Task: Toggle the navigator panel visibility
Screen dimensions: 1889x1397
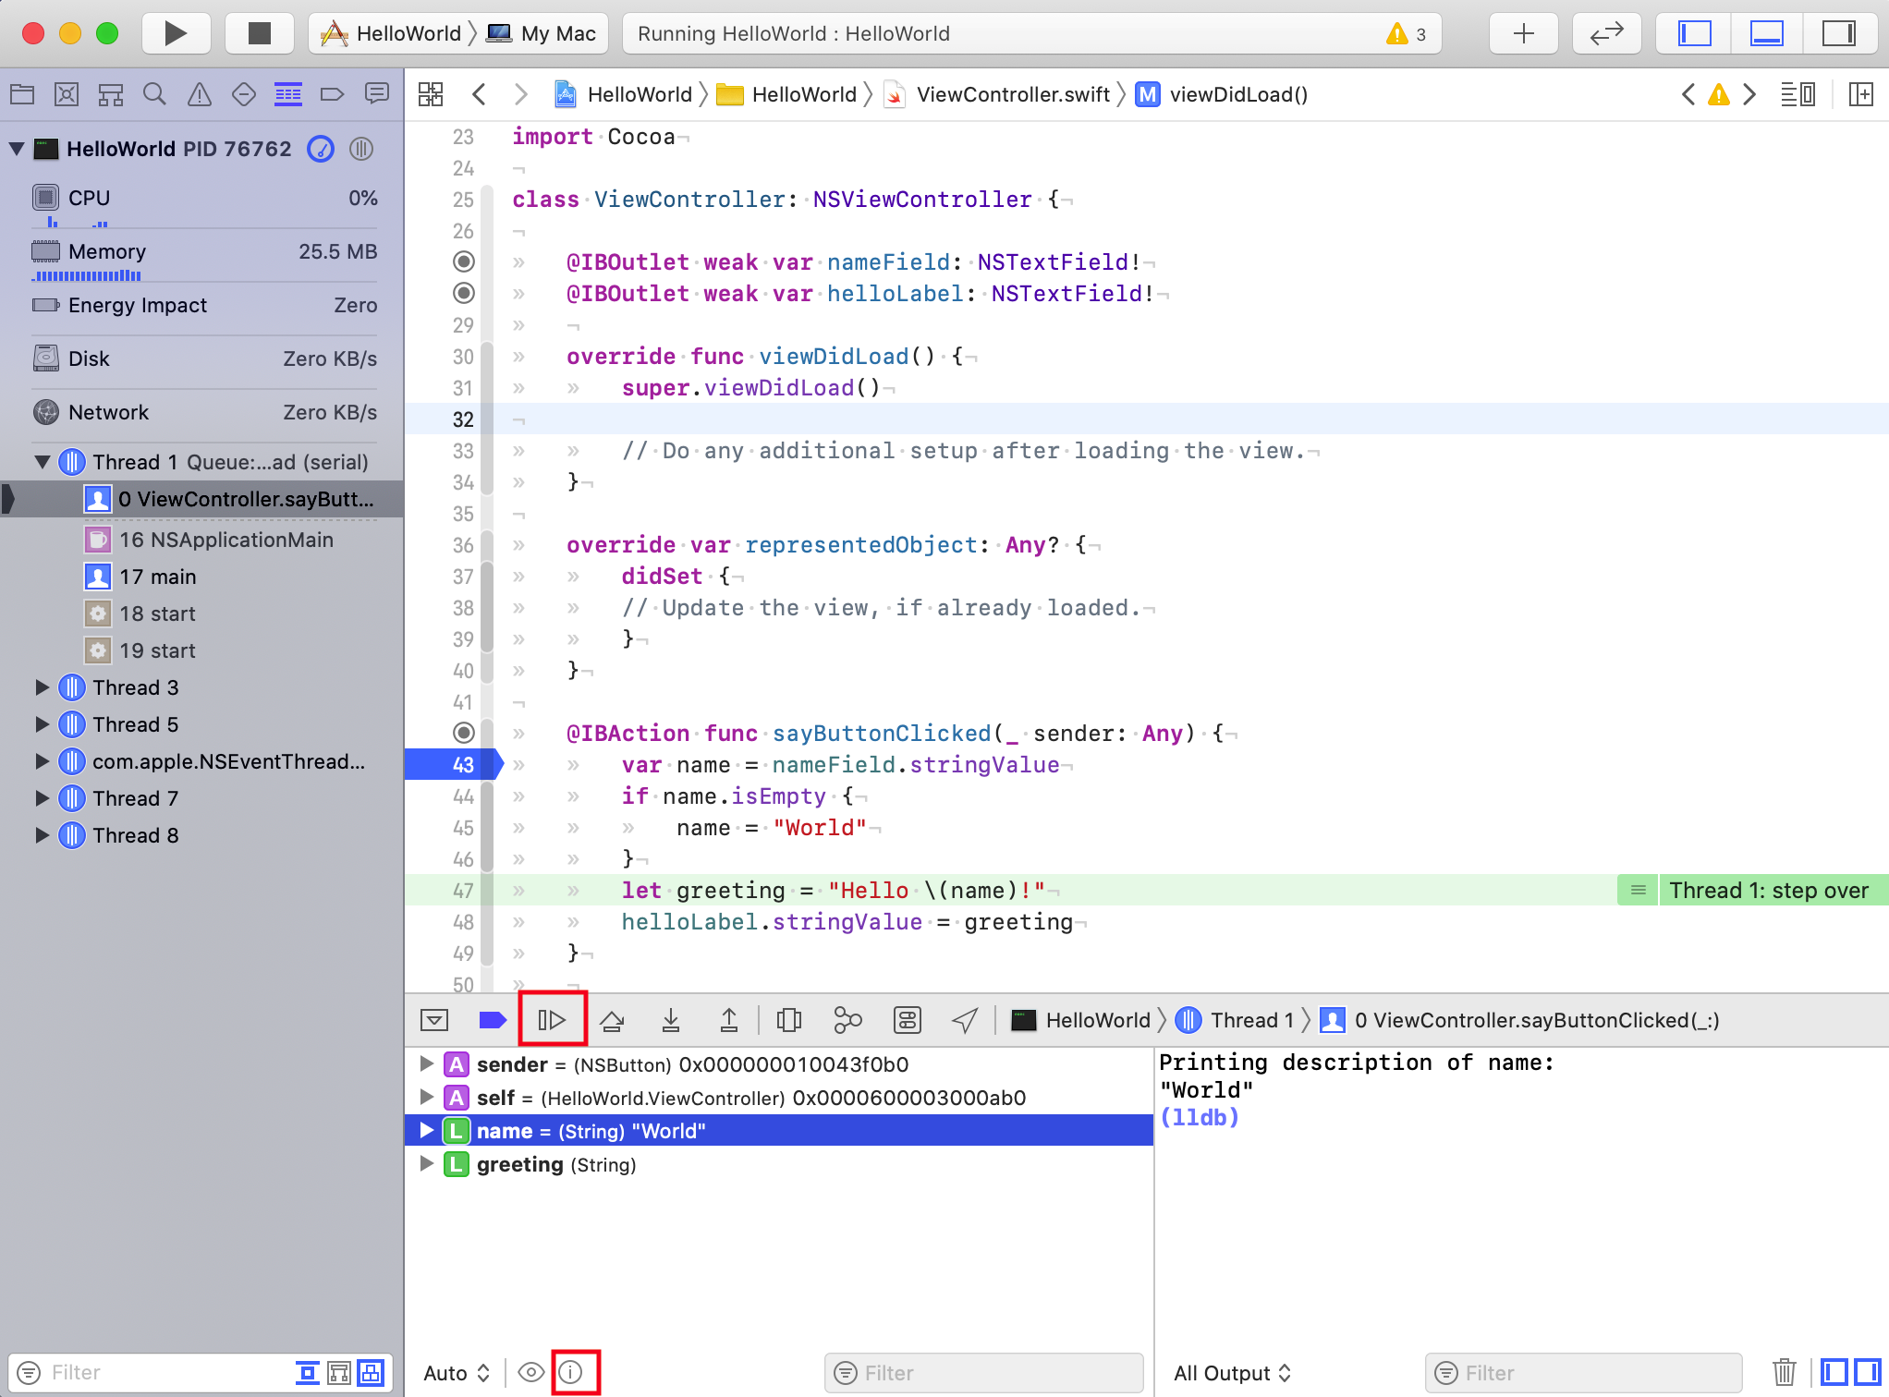Action: (1694, 34)
